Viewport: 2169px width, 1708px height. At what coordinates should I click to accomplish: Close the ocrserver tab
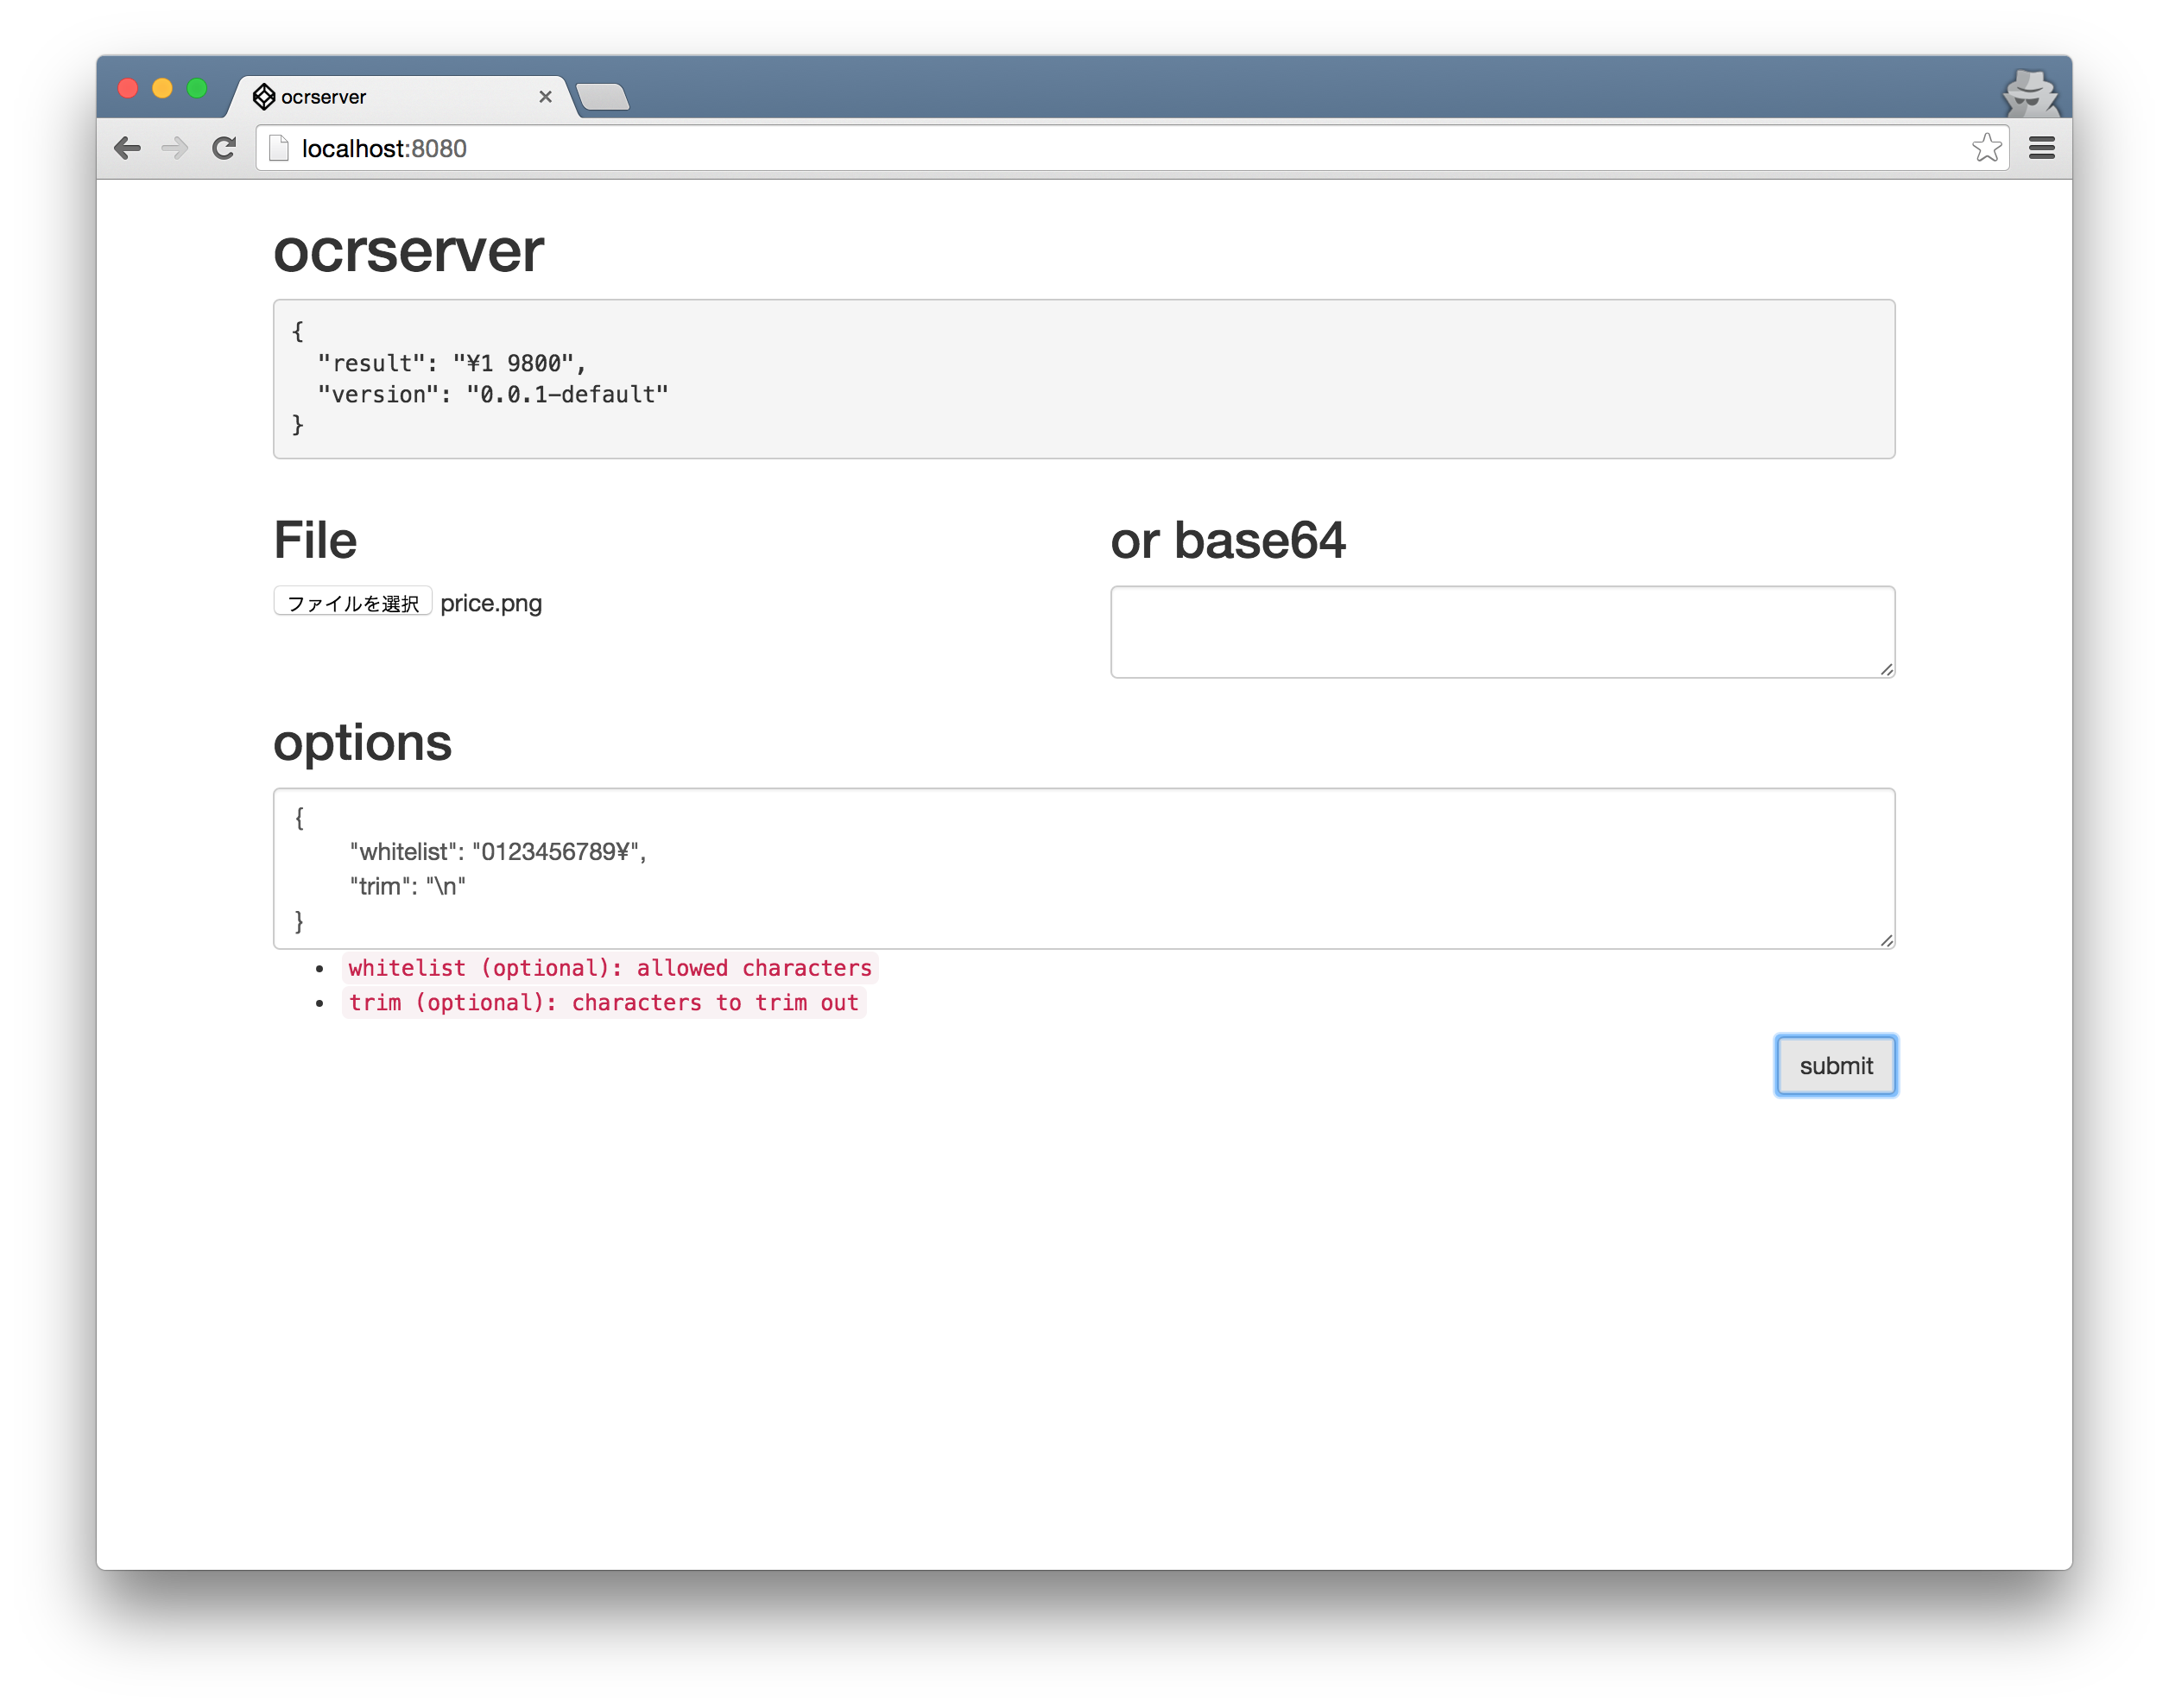[x=545, y=97]
